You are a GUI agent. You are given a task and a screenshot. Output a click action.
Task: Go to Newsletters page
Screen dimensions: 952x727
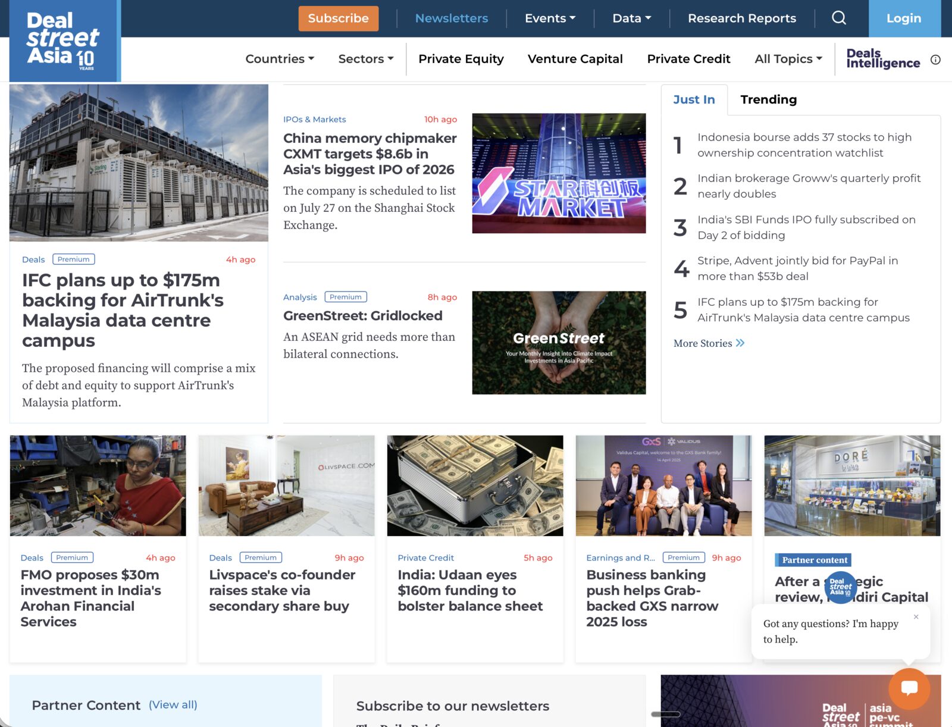[x=451, y=18]
